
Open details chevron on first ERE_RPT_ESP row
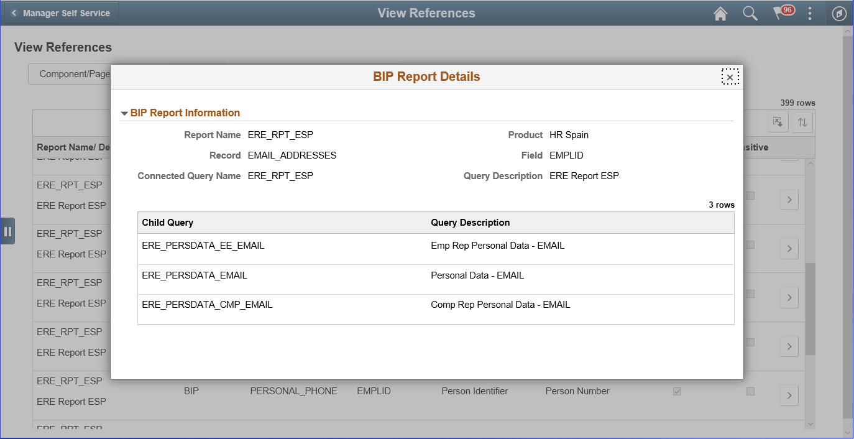click(789, 200)
